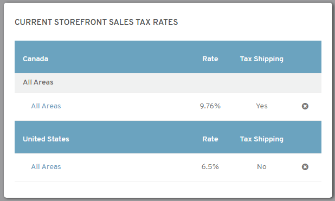
Task: Click the 6.5% rate value
Action: pyautogui.click(x=210, y=167)
